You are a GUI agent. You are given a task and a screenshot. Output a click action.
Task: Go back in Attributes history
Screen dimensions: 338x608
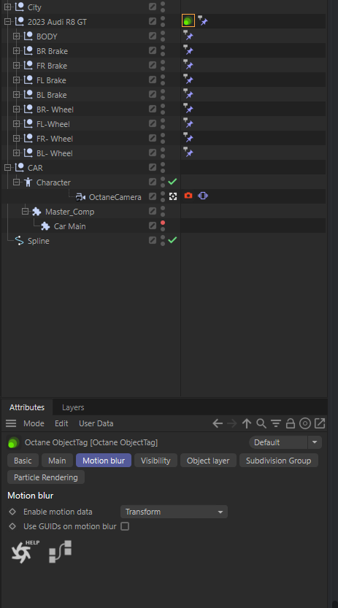coord(218,423)
